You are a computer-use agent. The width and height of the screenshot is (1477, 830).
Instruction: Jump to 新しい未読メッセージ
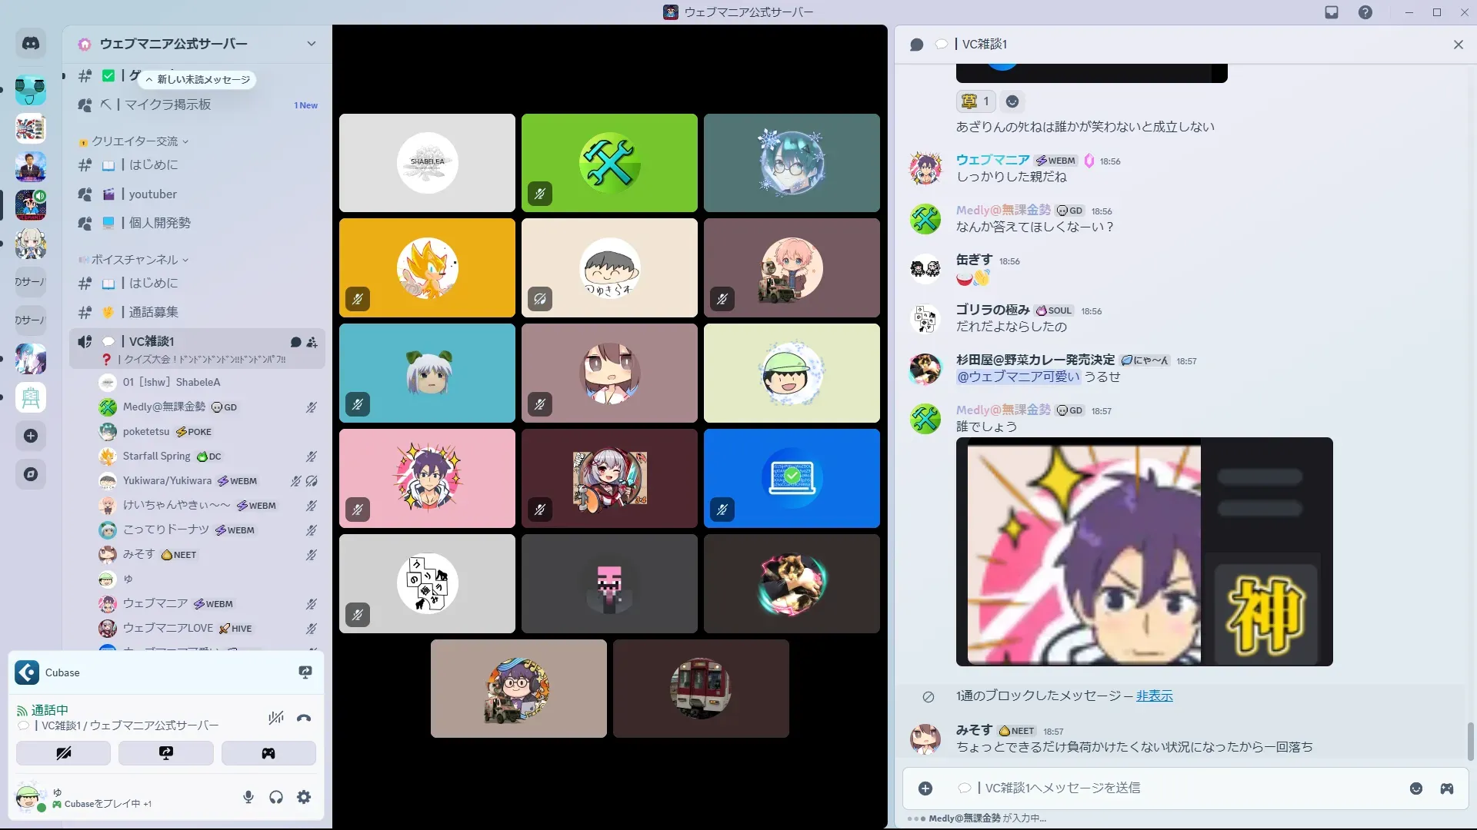(198, 80)
